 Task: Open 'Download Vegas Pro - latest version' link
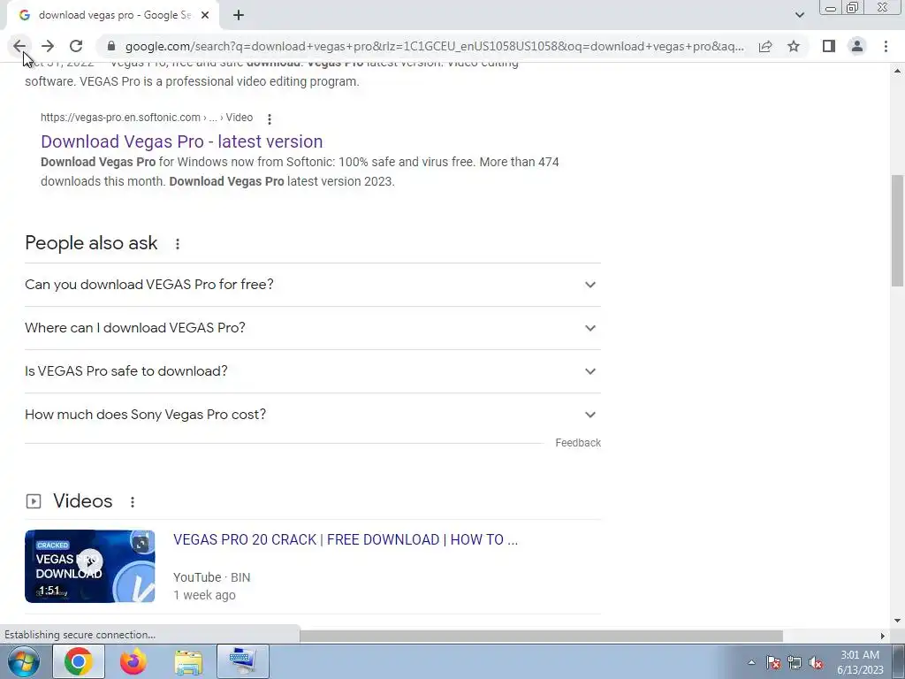tap(182, 141)
